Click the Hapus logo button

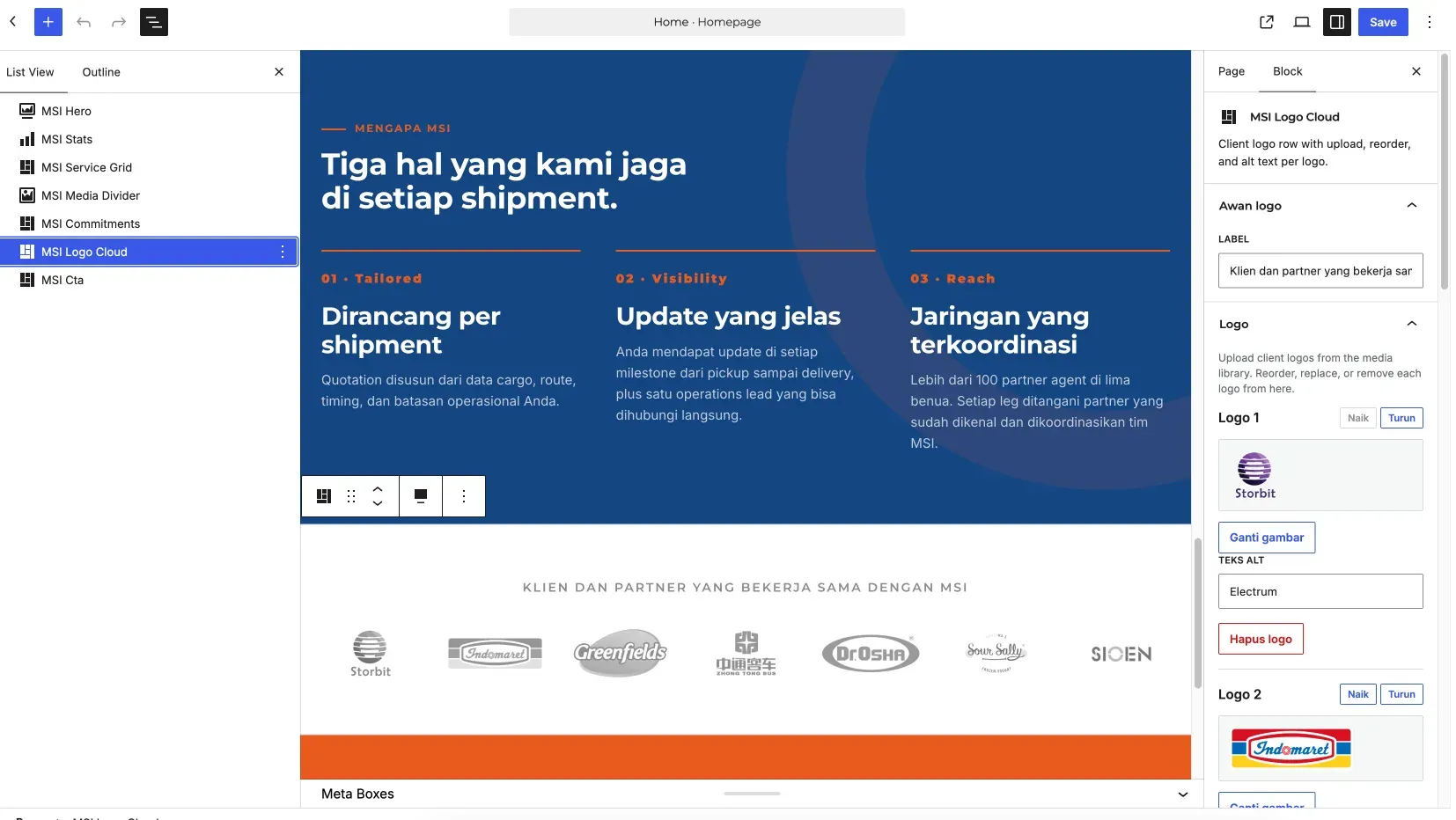click(1261, 639)
